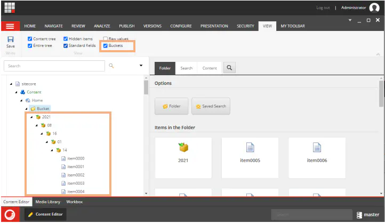Open the search options dropdown arrow

[141, 65]
